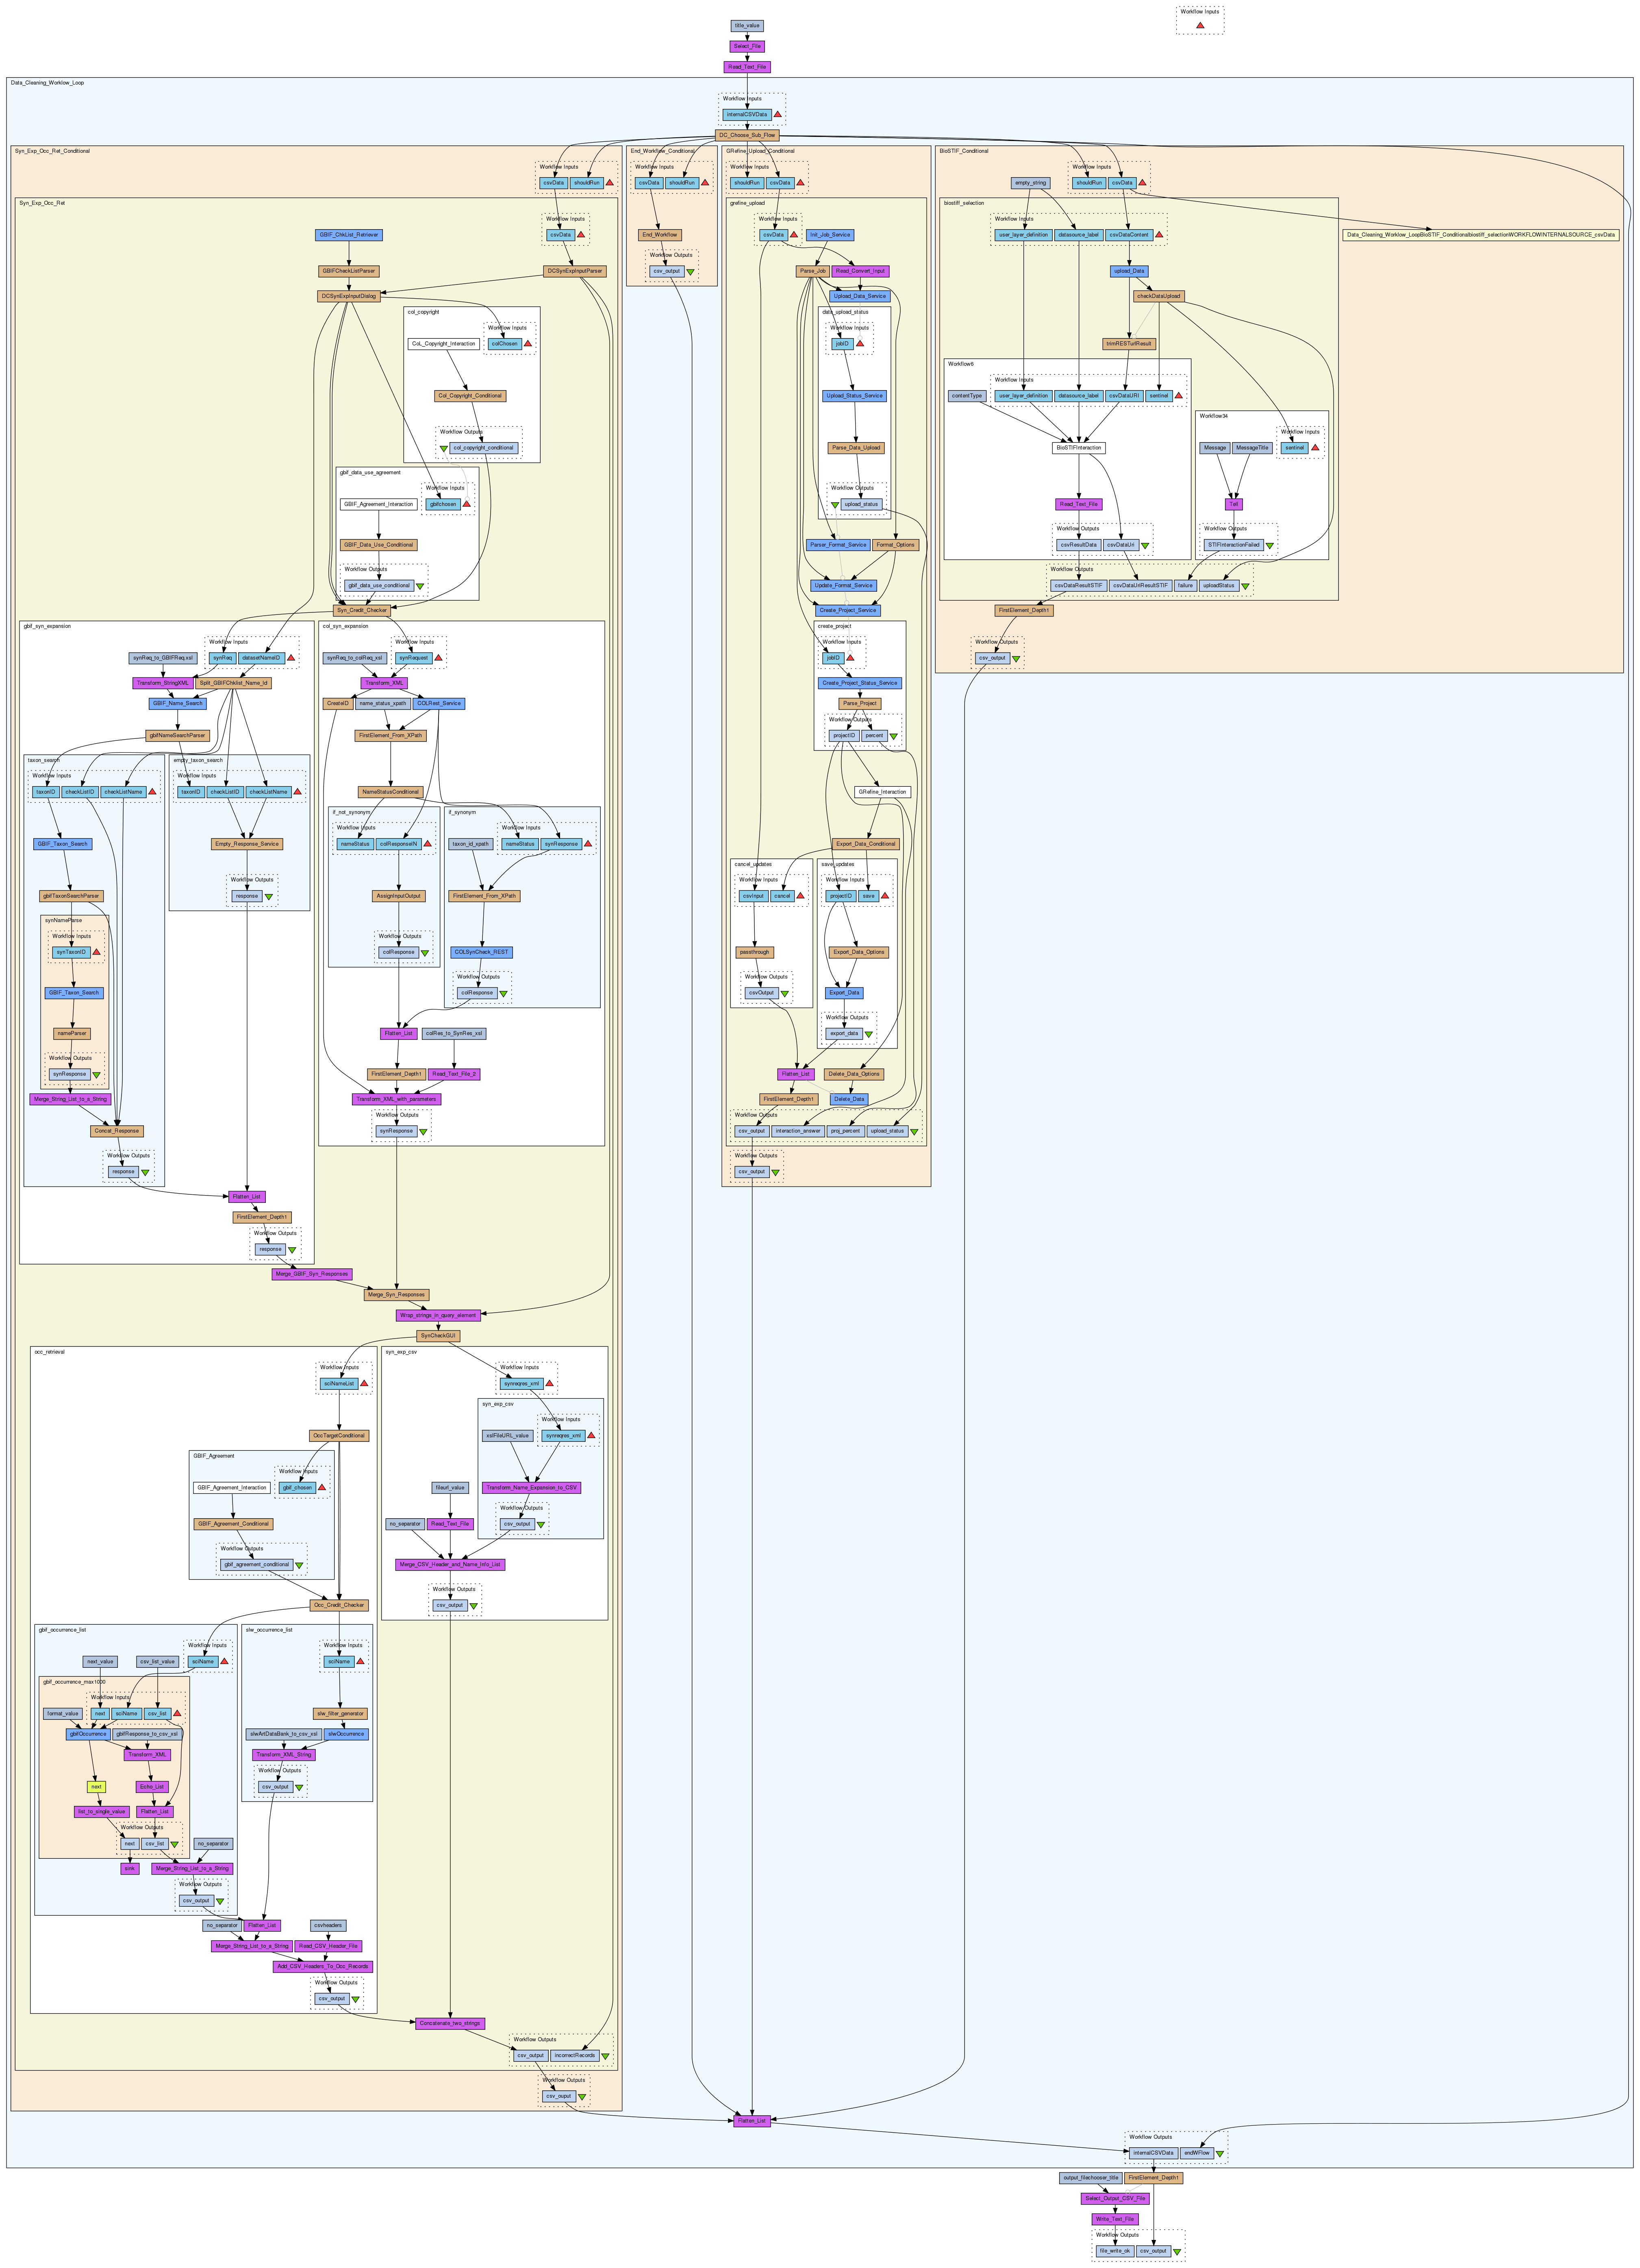This screenshot has height=2268, width=1640.
Task: Click red triangle beside csvDataContent input
Action: coord(1160,235)
